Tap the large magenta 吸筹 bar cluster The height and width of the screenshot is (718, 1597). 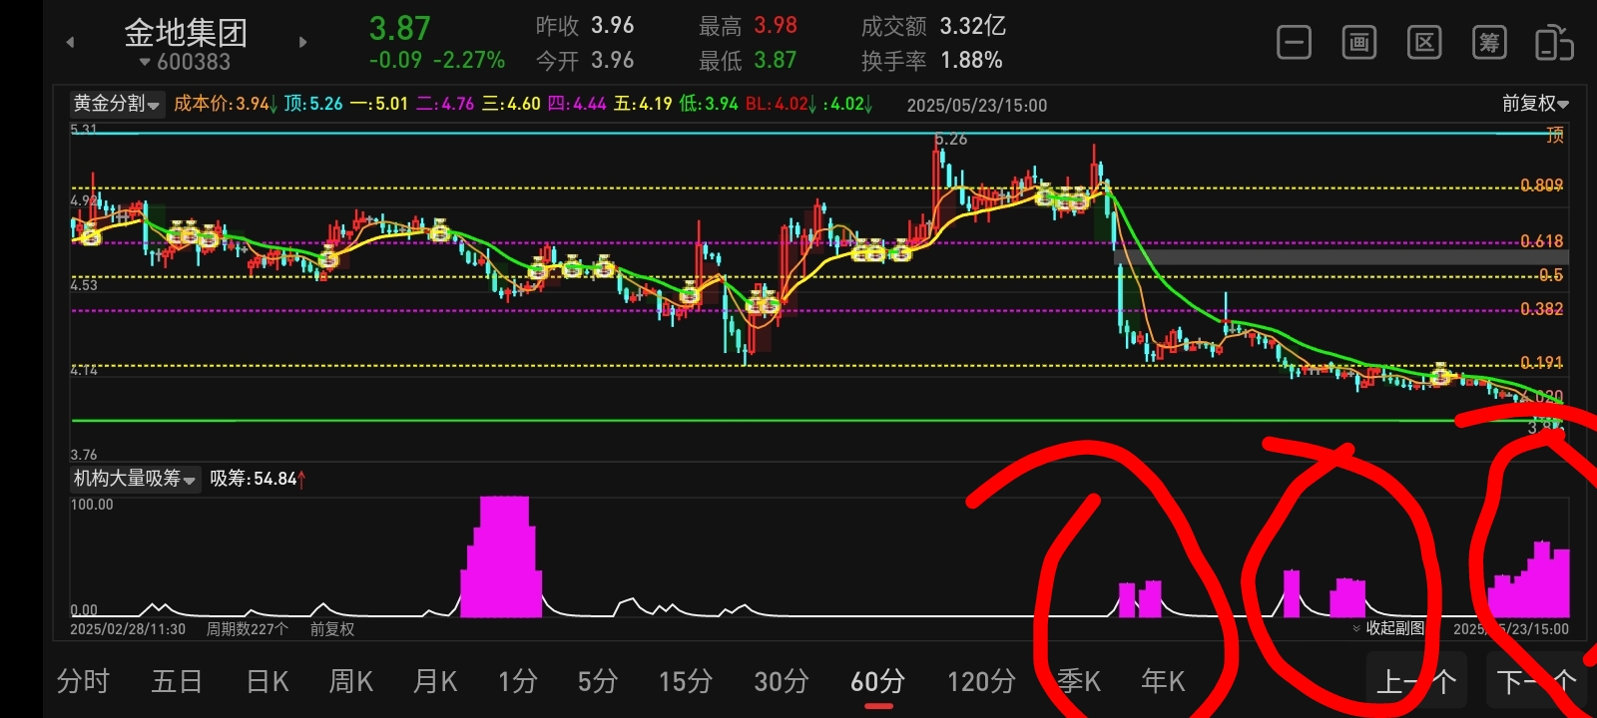tap(502, 556)
